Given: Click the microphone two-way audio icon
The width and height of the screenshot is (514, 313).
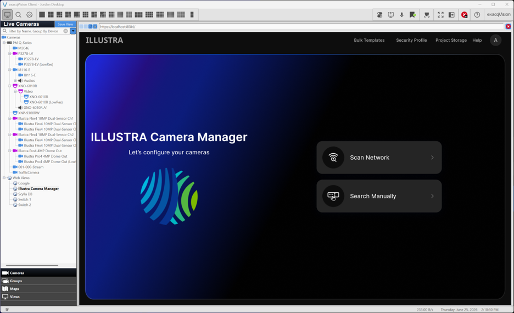Looking at the screenshot, I should click(x=401, y=15).
